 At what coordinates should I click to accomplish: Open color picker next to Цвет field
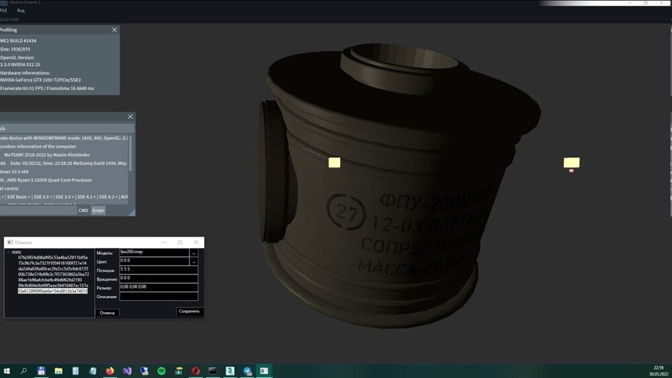coord(194,261)
